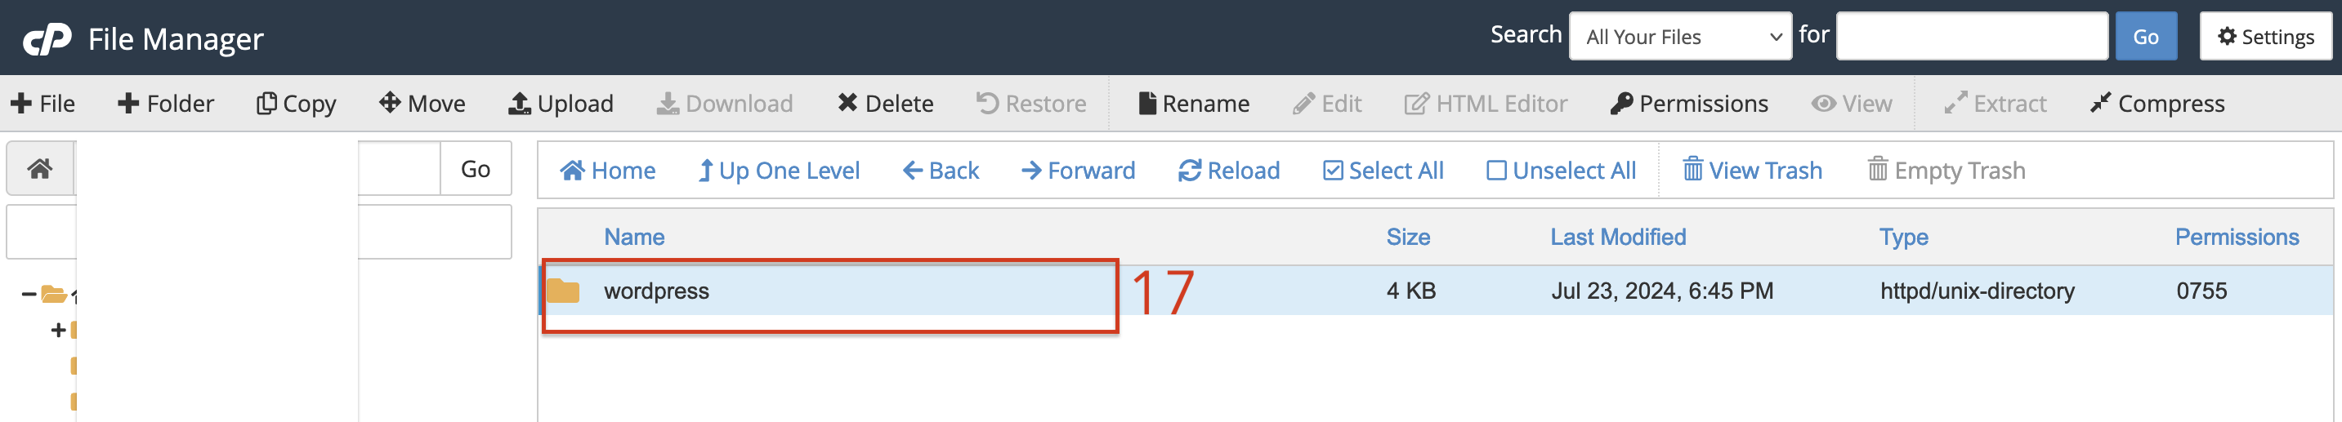Click Unselect All checkbox button
2342x422 pixels.
click(x=1561, y=171)
